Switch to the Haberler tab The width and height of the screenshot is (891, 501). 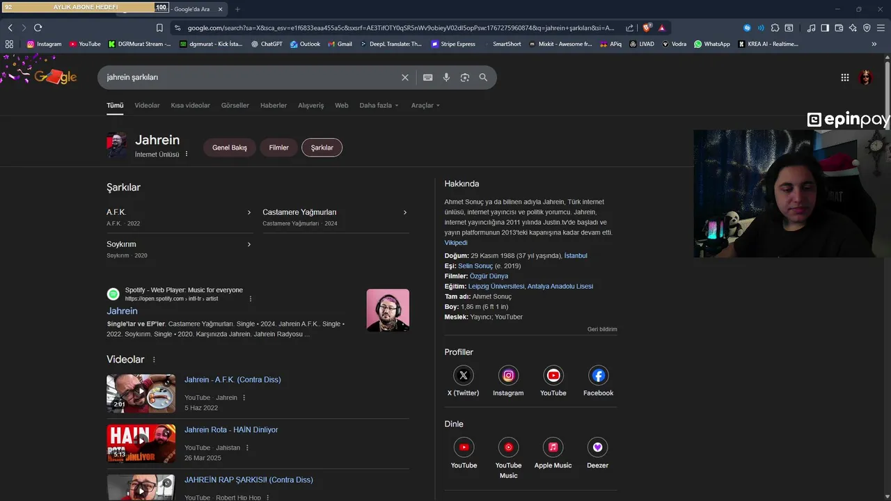[x=274, y=106]
